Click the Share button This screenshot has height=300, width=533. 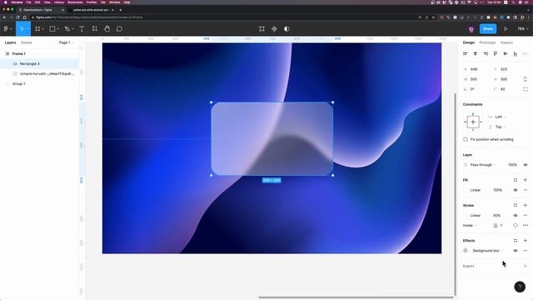(488, 29)
